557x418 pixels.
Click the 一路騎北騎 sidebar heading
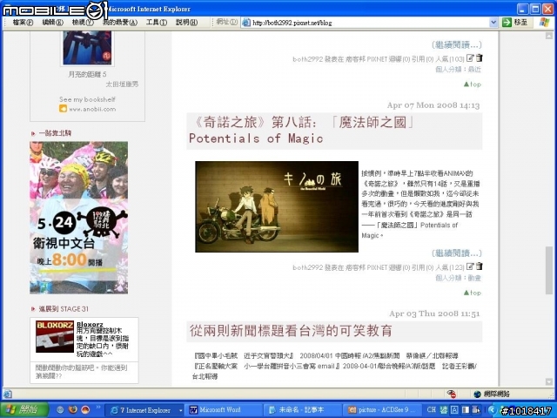(55, 133)
